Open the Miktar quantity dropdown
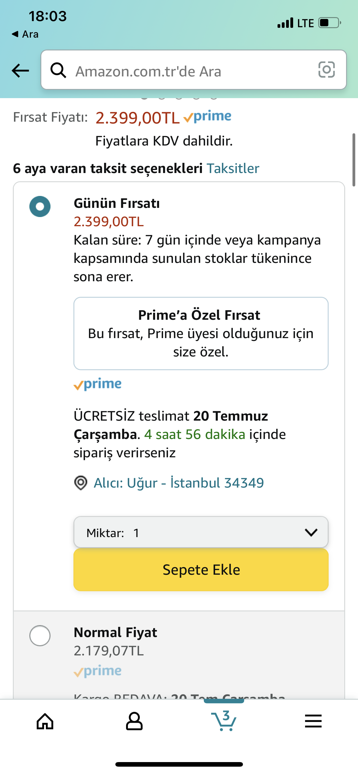The width and height of the screenshot is (358, 774). click(x=196, y=533)
